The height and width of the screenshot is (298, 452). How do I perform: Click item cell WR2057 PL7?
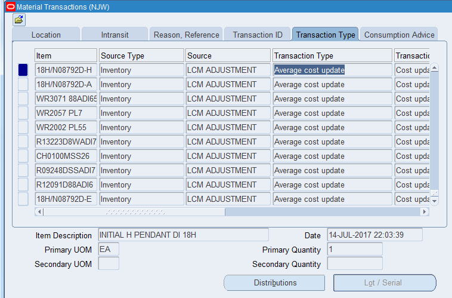click(66, 113)
